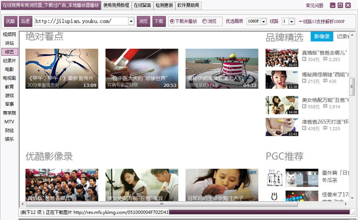Select 视频网 in the sidebar

click(x=10, y=34)
